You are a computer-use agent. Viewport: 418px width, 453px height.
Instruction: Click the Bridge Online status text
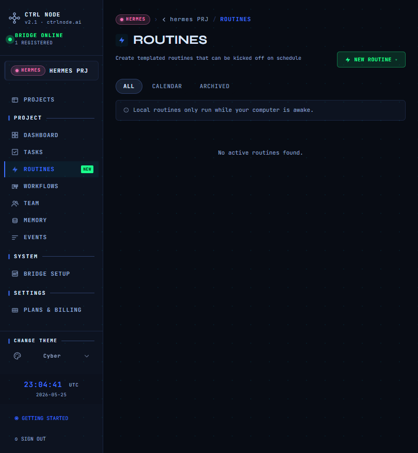coord(39,36)
